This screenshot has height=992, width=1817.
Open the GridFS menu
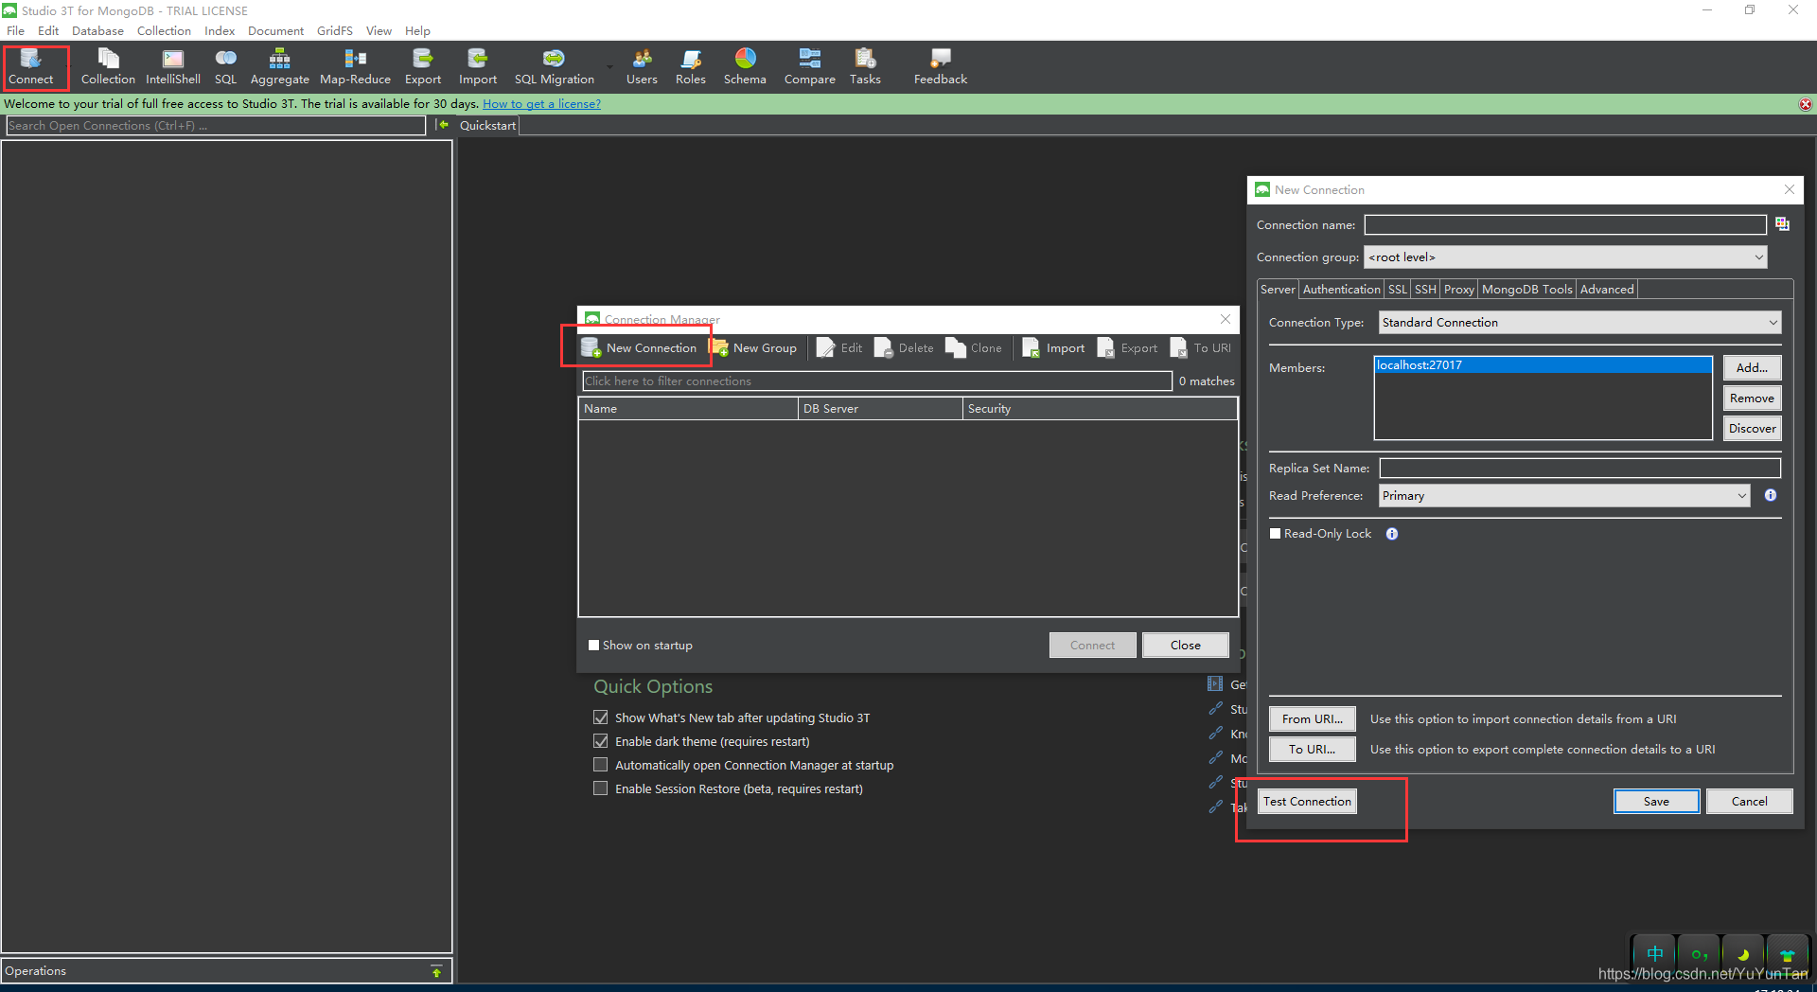click(334, 31)
